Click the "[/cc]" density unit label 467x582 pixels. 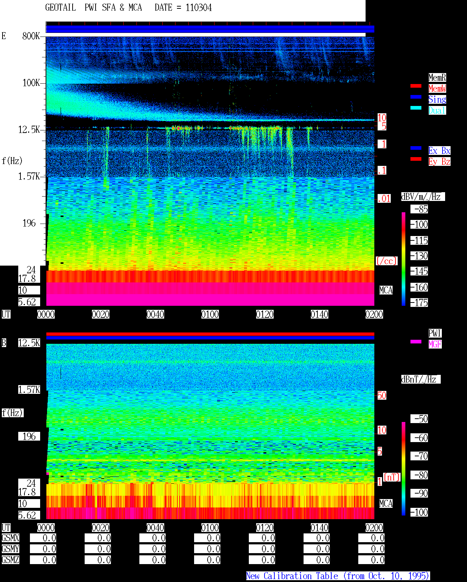[x=386, y=261]
